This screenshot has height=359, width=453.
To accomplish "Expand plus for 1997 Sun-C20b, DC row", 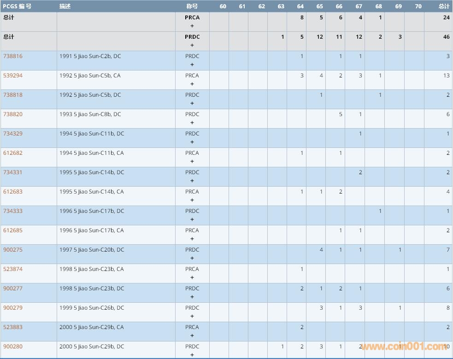I will pyautogui.click(x=192, y=258).
